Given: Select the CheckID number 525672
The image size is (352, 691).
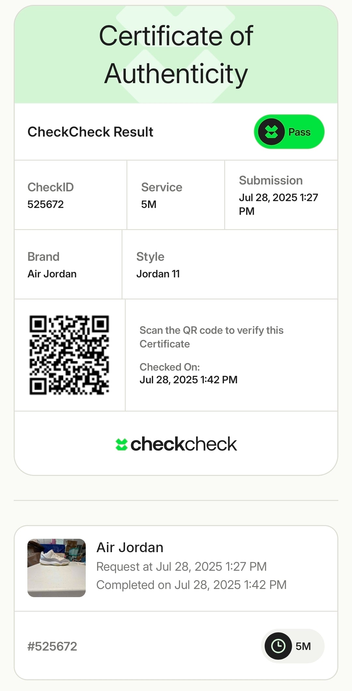Looking at the screenshot, I should (46, 204).
